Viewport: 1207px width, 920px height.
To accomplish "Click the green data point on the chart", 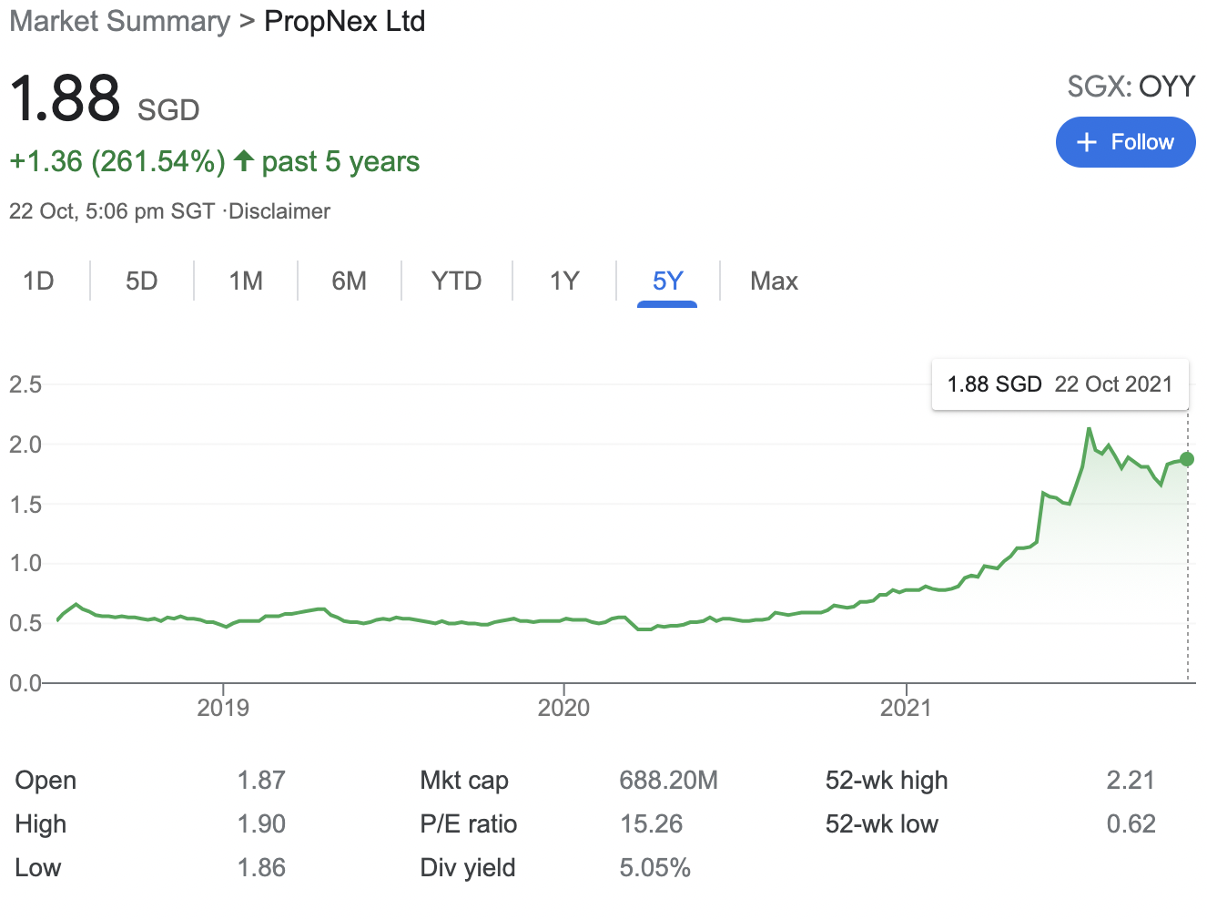I will [1187, 459].
